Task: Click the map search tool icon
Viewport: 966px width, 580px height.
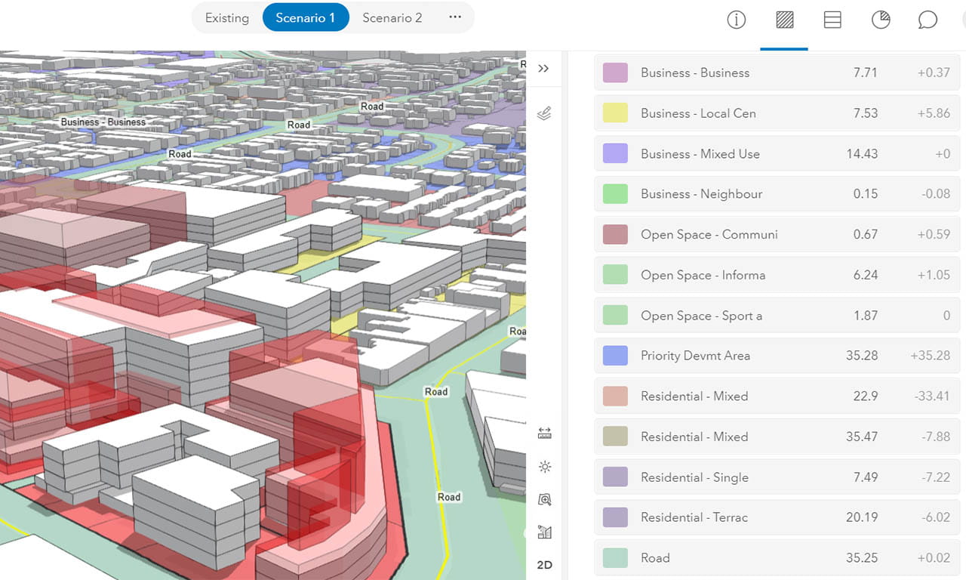Action: pos(545,499)
